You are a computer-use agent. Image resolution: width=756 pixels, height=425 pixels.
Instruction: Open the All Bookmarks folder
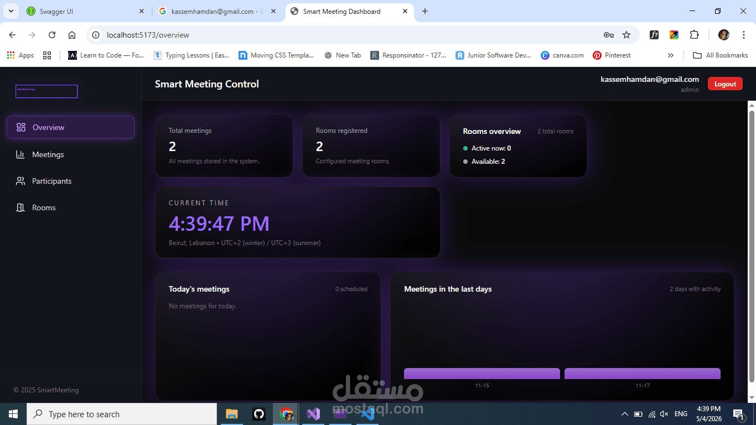(x=721, y=55)
